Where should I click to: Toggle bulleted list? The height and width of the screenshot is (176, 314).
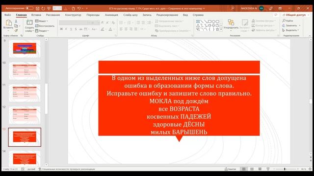tap(121, 22)
